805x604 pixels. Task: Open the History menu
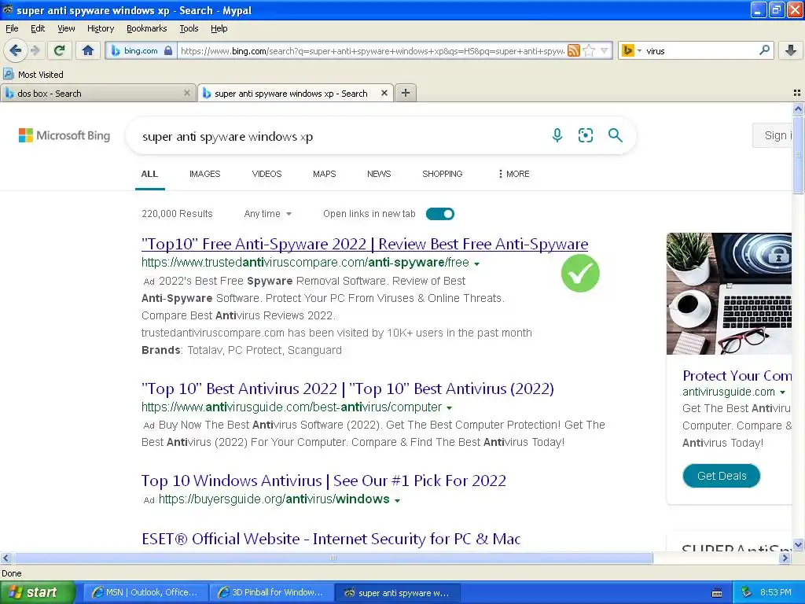tap(100, 28)
